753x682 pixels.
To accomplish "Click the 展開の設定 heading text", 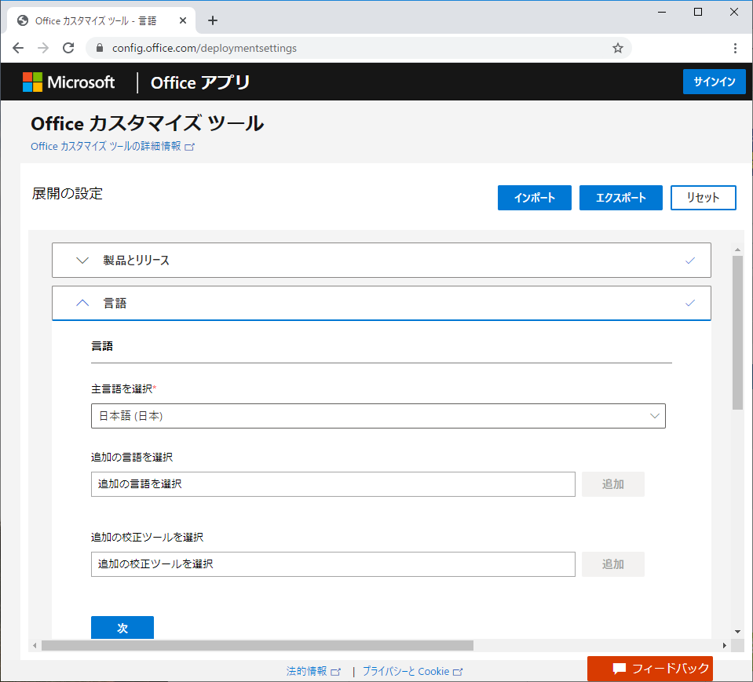I will 68,194.
